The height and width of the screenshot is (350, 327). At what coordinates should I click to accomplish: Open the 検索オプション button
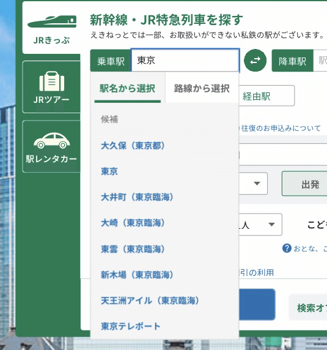pos(308,307)
